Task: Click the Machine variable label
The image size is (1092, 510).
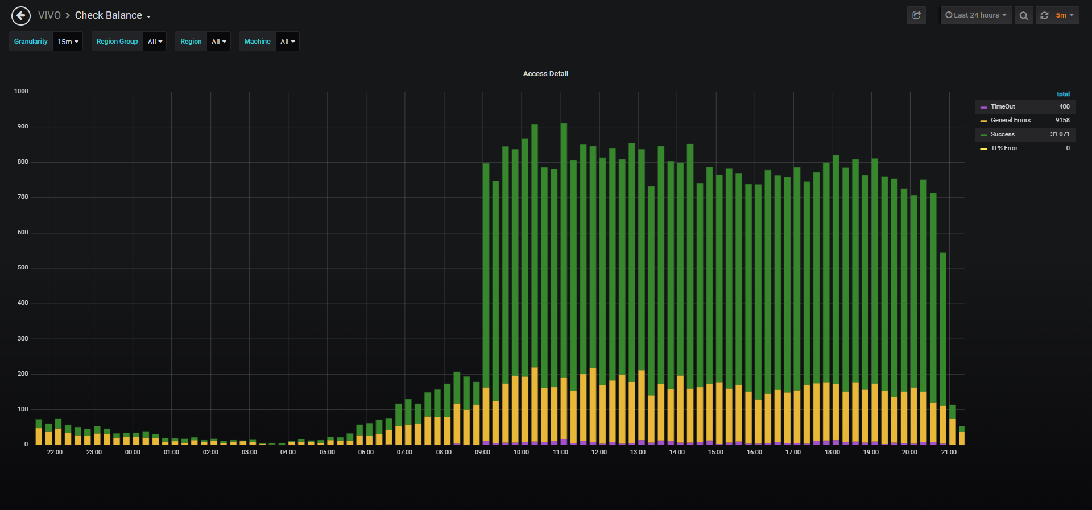Action: pyautogui.click(x=257, y=42)
